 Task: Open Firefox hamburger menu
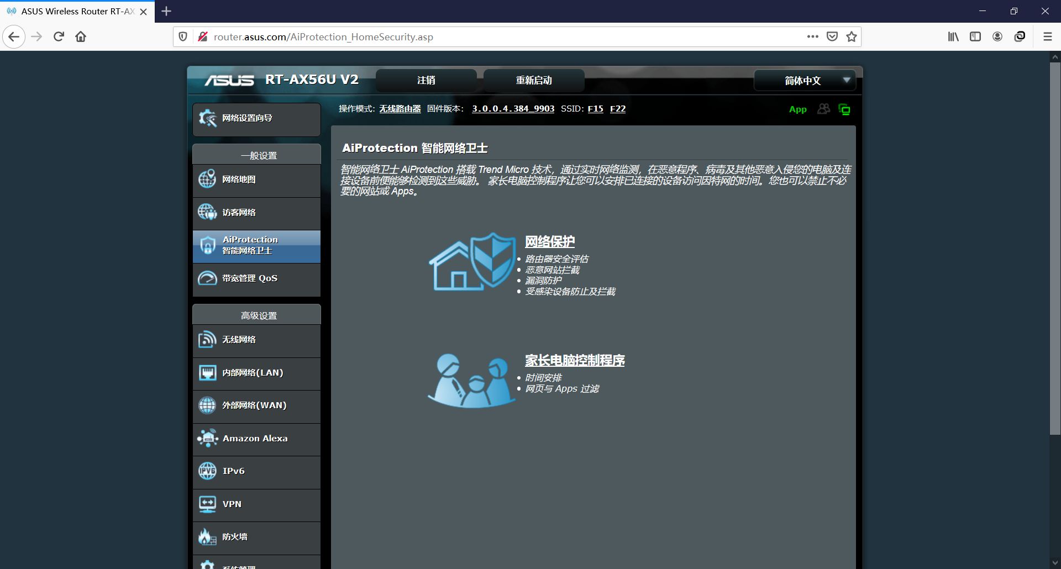point(1047,36)
